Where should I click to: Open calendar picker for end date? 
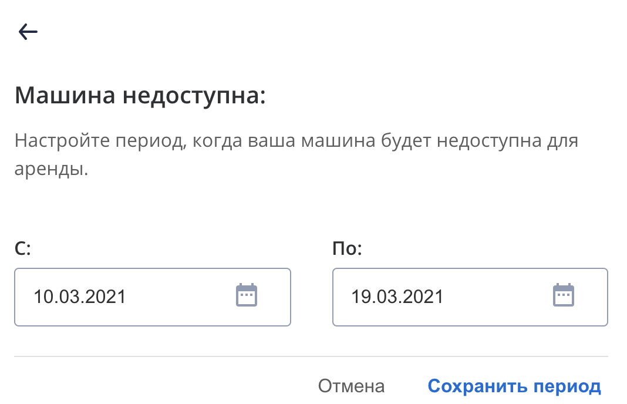[564, 295]
